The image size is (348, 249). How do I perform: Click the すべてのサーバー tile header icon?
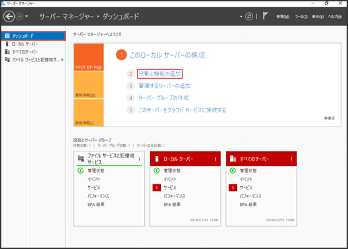(x=233, y=159)
